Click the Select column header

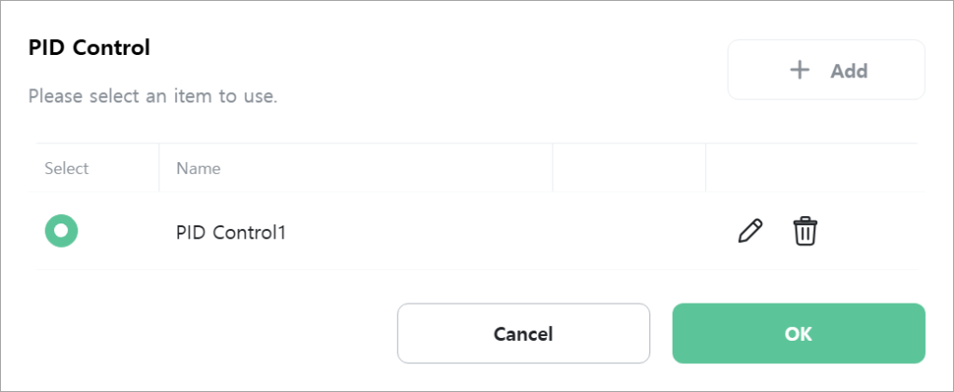(x=66, y=169)
